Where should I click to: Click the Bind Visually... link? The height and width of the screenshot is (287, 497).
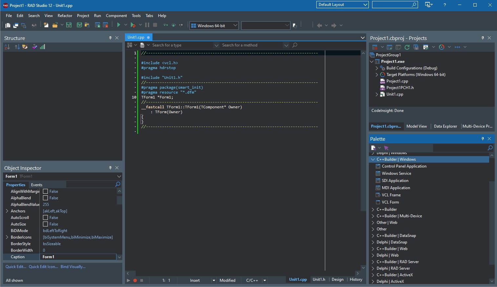click(x=73, y=267)
